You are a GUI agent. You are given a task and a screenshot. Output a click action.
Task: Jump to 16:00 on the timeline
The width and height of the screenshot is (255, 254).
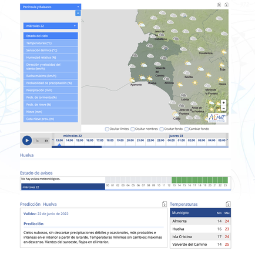coord(90,141)
